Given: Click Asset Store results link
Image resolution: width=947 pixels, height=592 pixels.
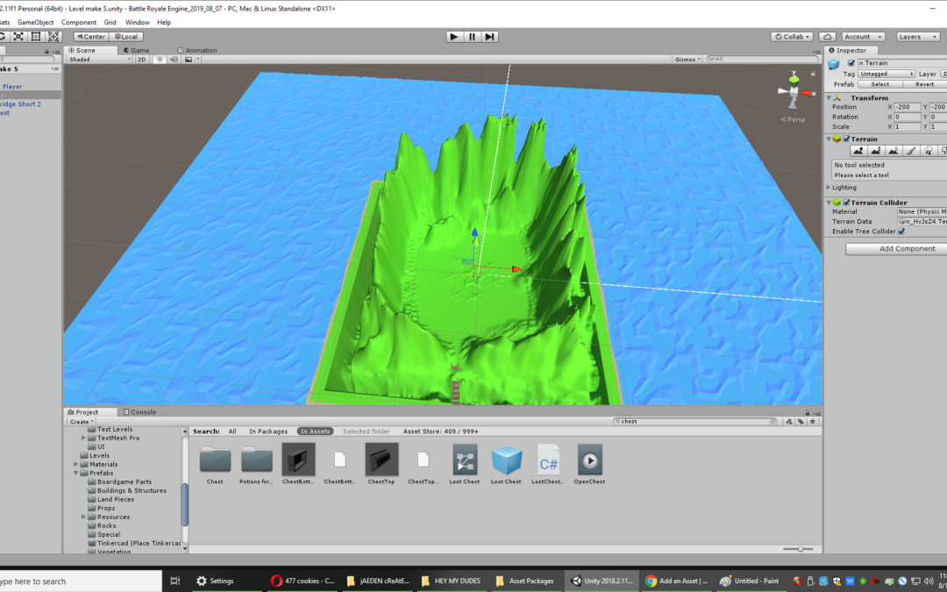Looking at the screenshot, I should [441, 432].
